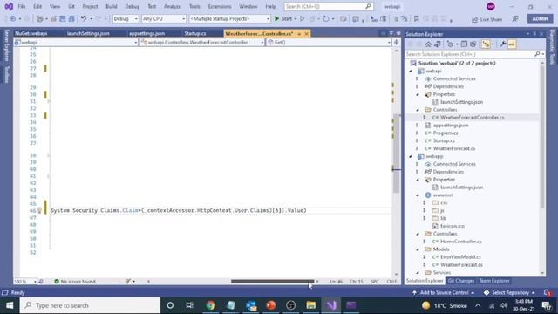Click the split editor window icon
Viewport: 558px width, 314px height.
click(396, 43)
